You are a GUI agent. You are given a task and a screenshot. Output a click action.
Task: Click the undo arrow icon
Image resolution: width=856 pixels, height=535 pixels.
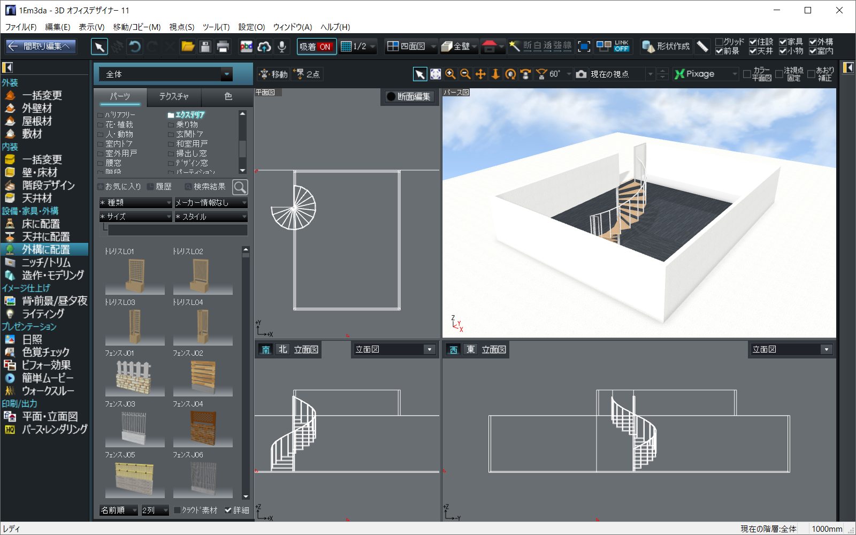[135, 47]
